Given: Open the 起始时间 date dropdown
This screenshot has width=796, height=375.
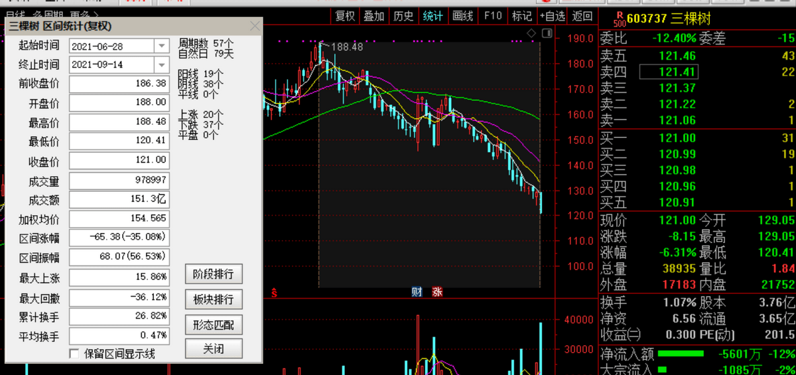Looking at the screenshot, I should coord(161,46).
